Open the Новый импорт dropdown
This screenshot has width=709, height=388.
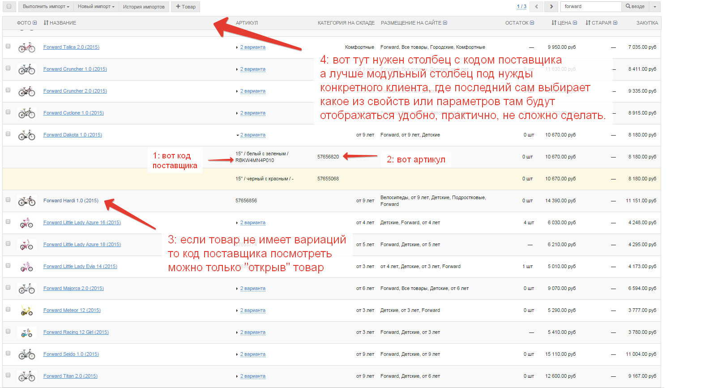pos(96,7)
